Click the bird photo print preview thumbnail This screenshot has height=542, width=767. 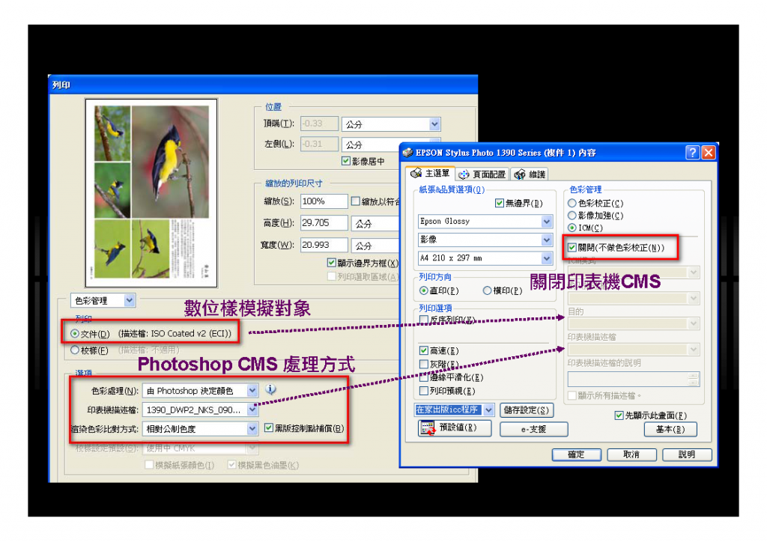[x=151, y=192]
